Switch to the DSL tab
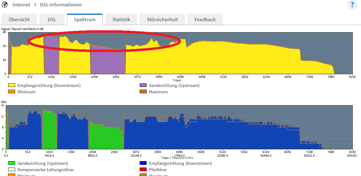Image resolution: width=361 pixels, height=176 pixels. coord(52,19)
